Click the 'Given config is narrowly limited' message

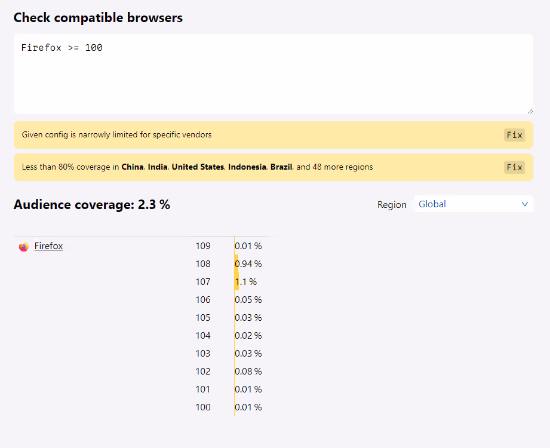pyautogui.click(x=117, y=135)
